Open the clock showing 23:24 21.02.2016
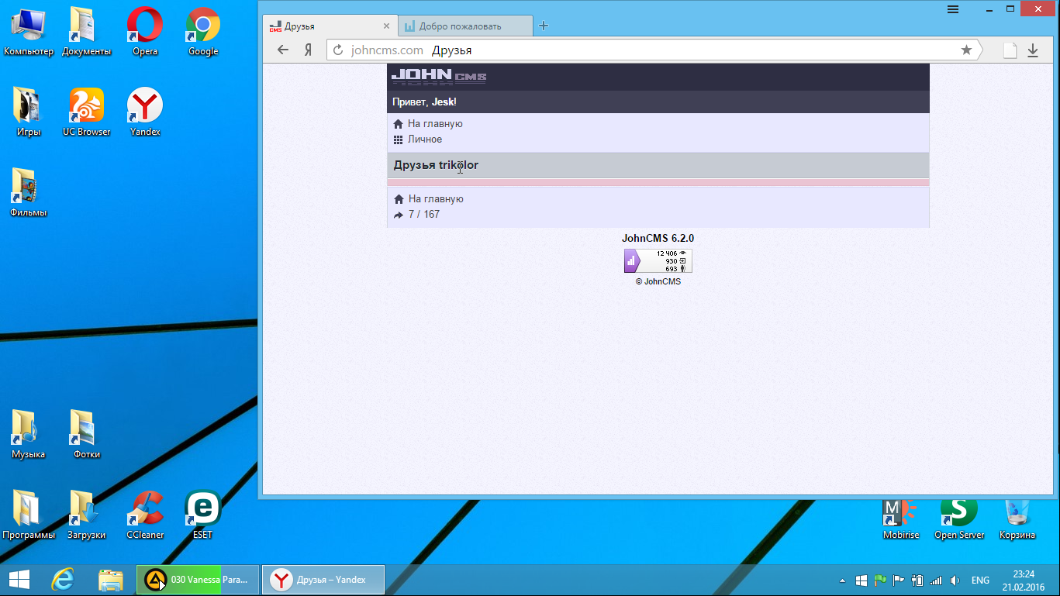The height and width of the screenshot is (596, 1060). click(1024, 580)
